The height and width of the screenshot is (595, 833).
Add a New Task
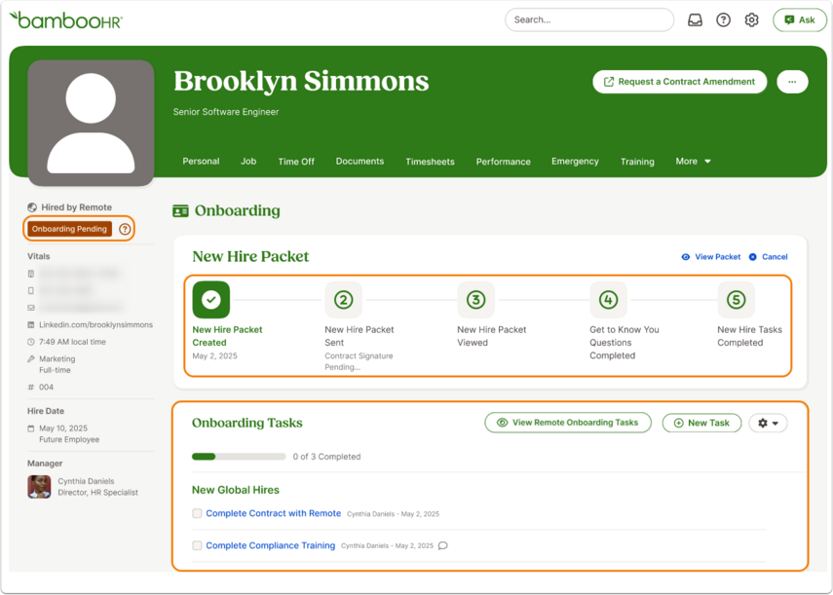tap(701, 423)
